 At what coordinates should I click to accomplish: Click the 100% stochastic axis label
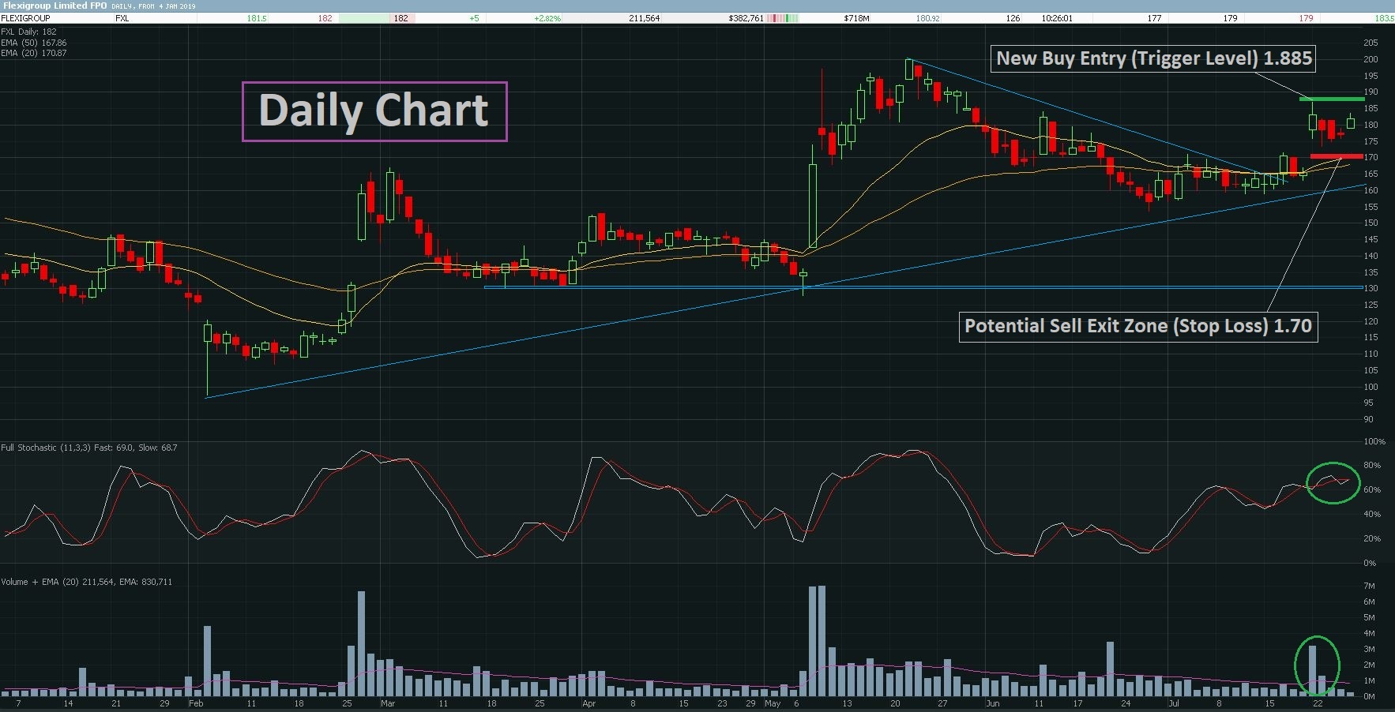coord(1374,441)
